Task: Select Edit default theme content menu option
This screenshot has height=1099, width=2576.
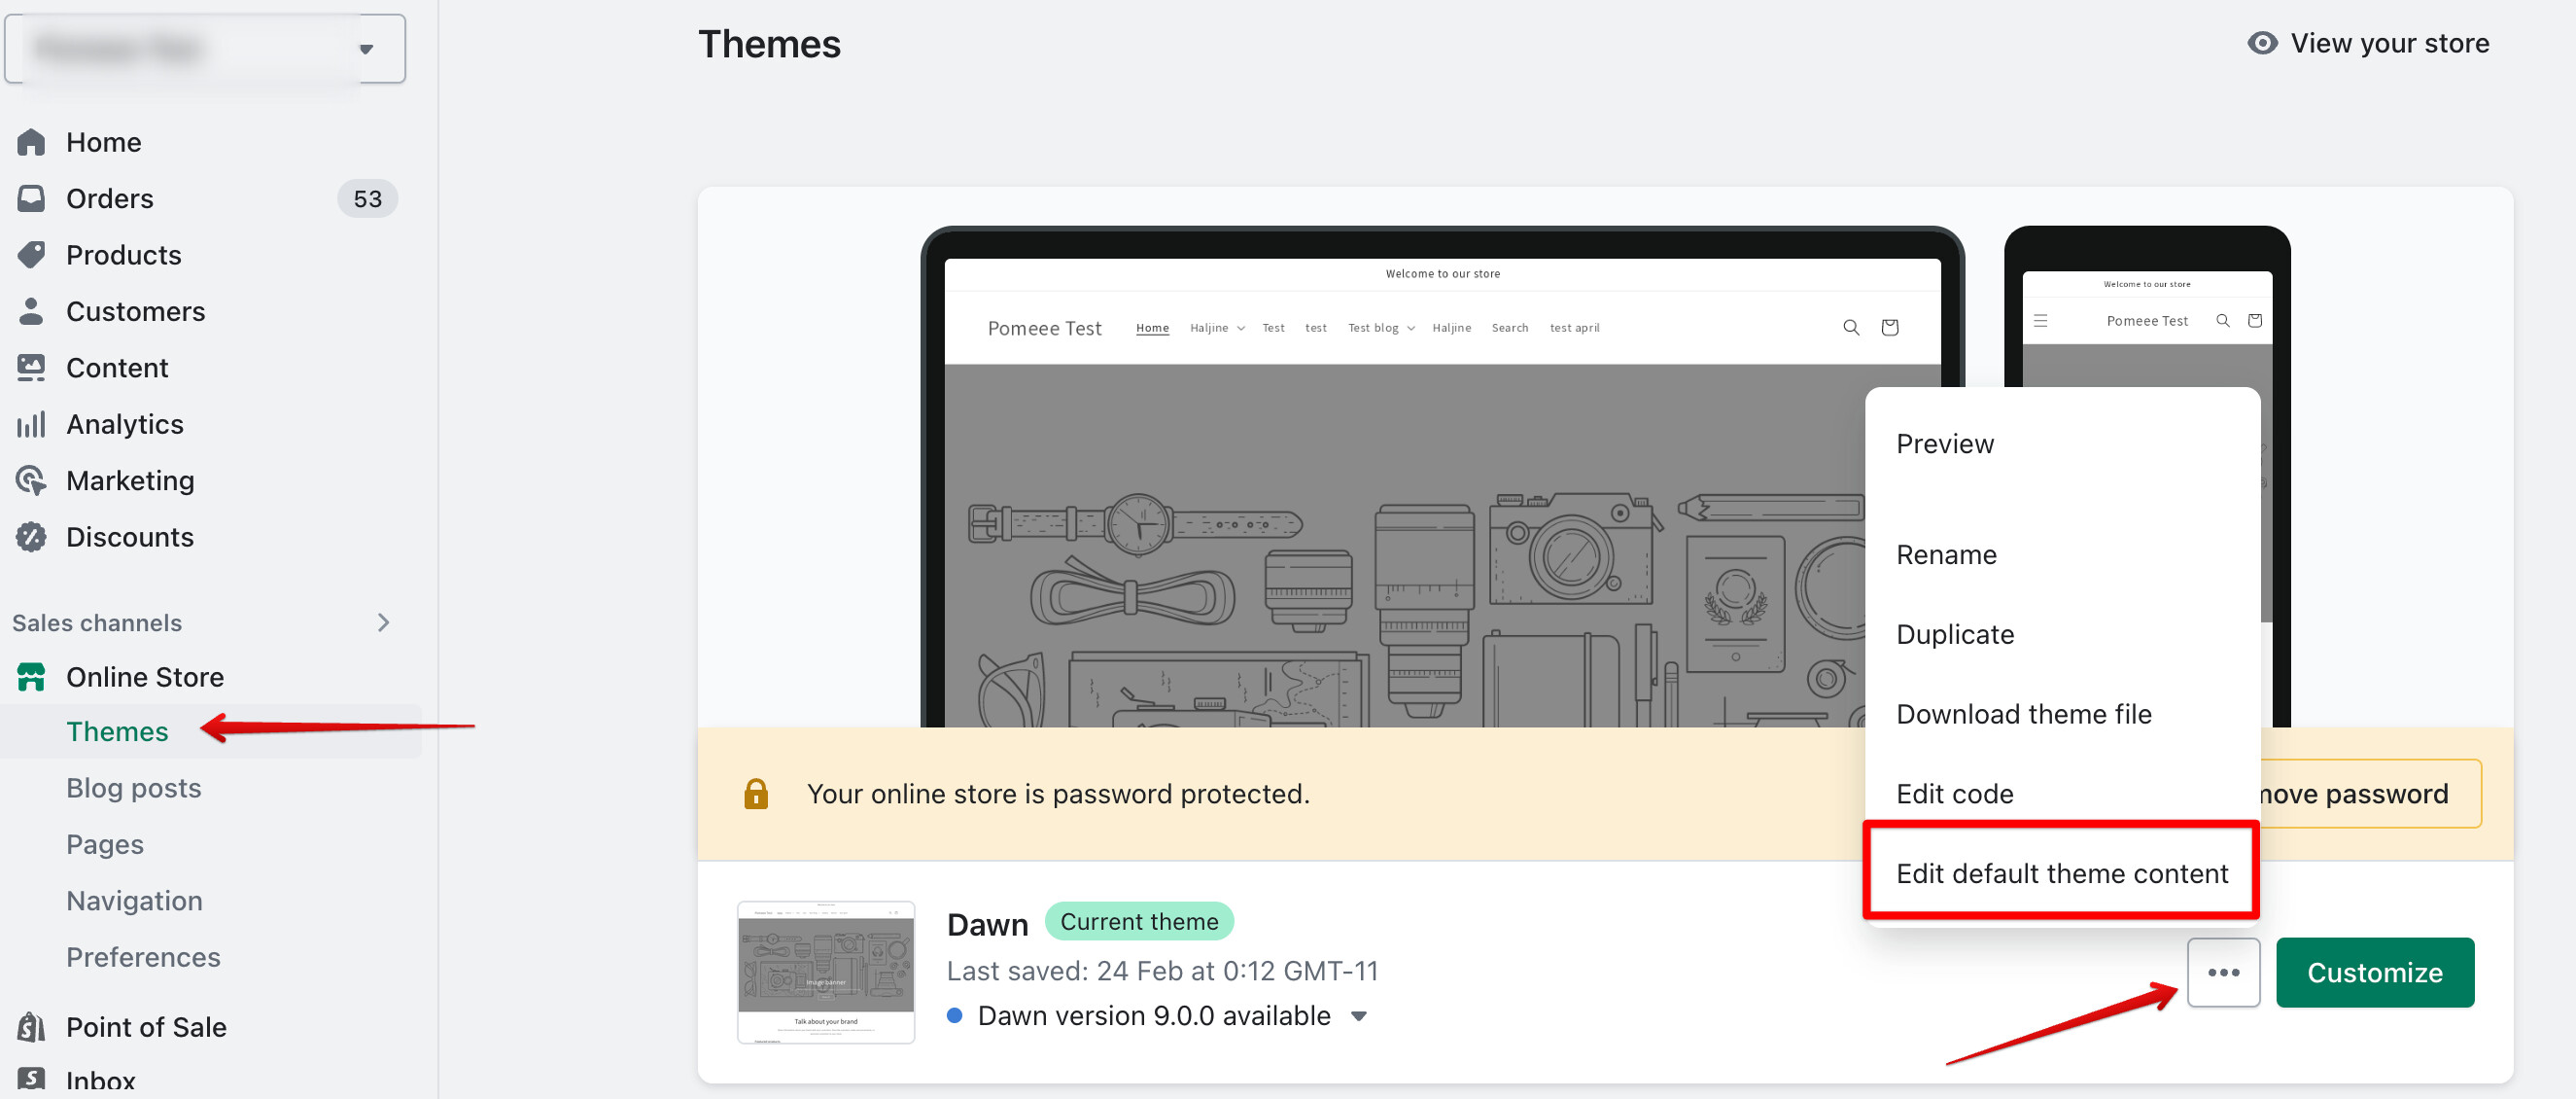Action: tap(2061, 873)
